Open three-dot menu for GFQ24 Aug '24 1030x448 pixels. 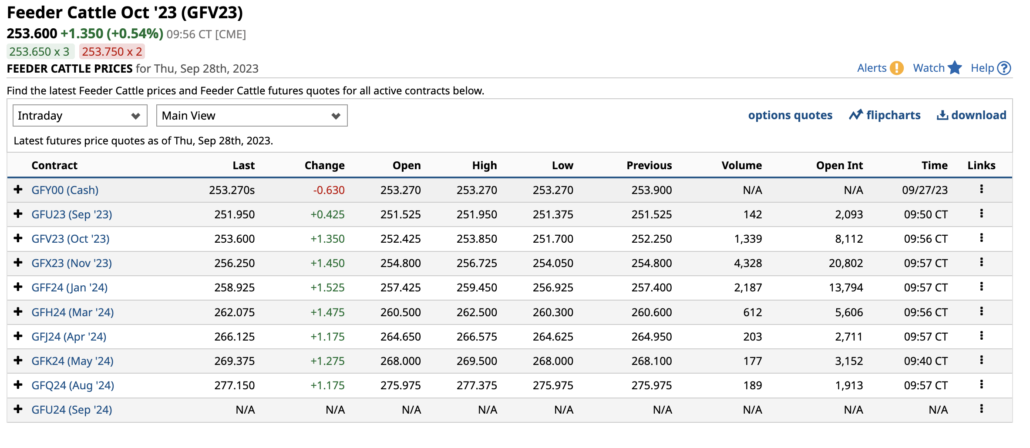pos(981,384)
